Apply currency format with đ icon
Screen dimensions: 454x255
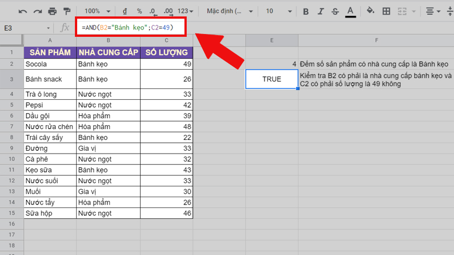coord(139,11)
